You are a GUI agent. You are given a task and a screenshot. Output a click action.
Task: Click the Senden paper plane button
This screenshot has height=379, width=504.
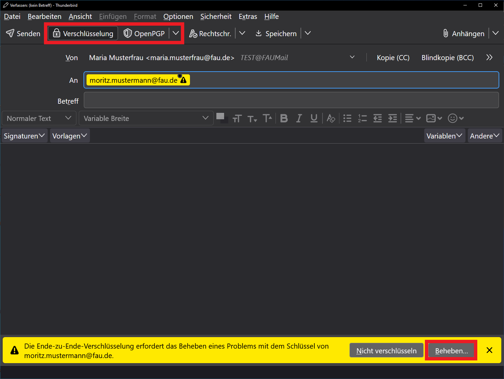coord(23,33)
